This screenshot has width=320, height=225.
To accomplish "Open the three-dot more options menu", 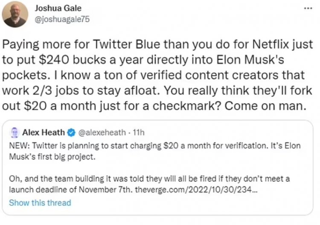I will click(x=308, y=9).
